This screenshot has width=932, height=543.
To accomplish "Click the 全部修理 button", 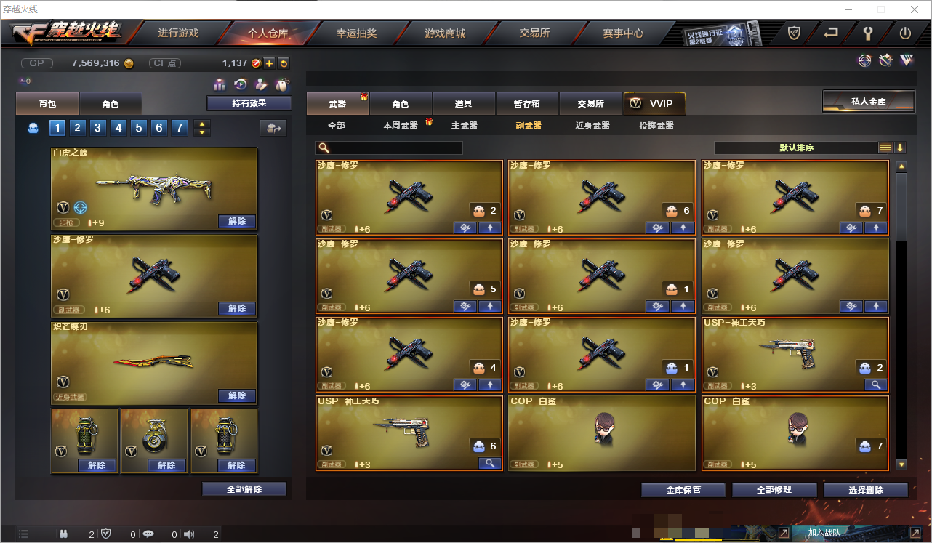I will pyautogui.click(x=774, y=490).
